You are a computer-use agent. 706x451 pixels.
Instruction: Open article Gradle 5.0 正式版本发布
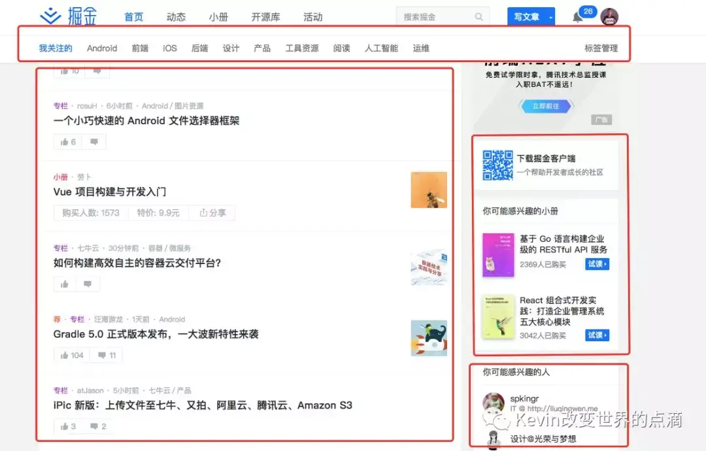coord(156,334)
